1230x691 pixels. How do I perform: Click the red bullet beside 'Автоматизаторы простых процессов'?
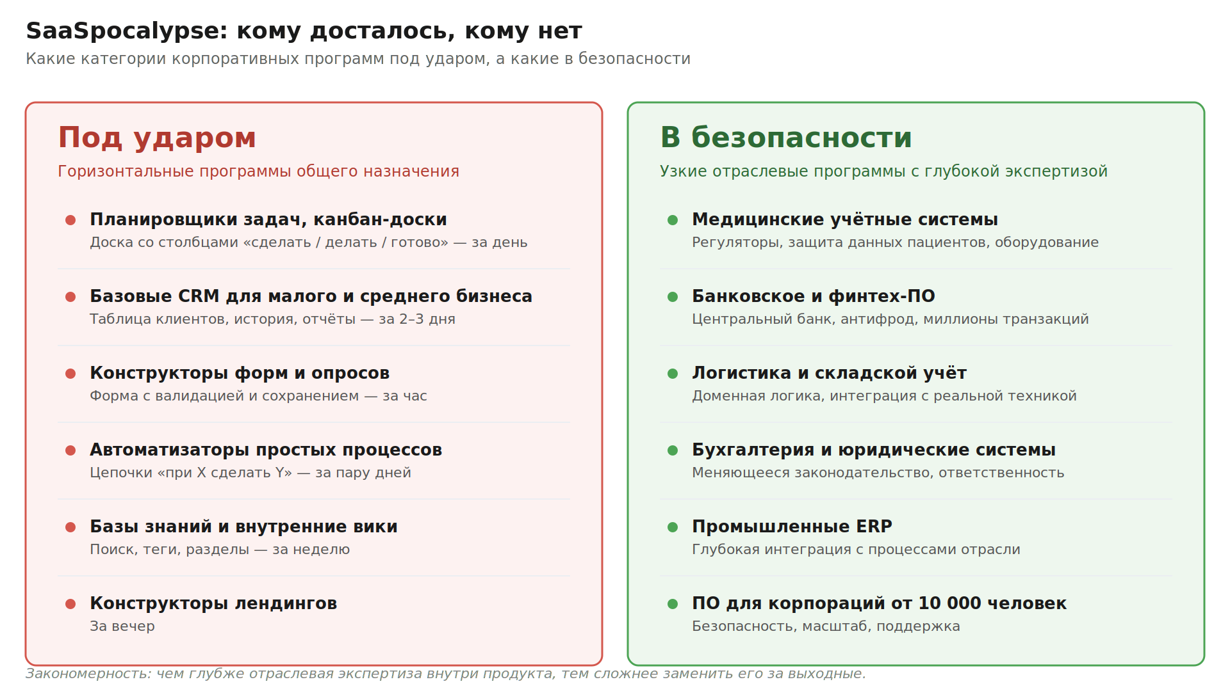pyautogui.click(x=70, y=450)
